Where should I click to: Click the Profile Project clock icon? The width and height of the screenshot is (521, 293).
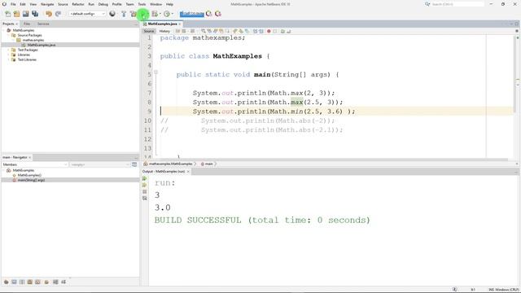[x=167, y=14]
